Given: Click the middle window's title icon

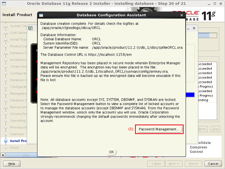Looking at the screenshot, I should [31, 28].
